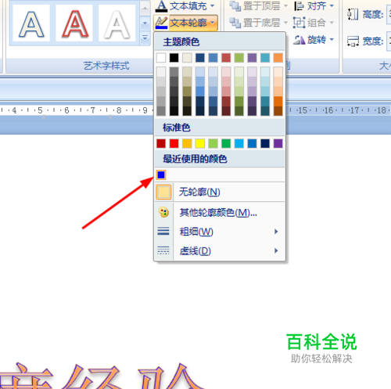
Task: Pick olive green theme color swatch
Action: pyautogui.click(x=239, y=58)
